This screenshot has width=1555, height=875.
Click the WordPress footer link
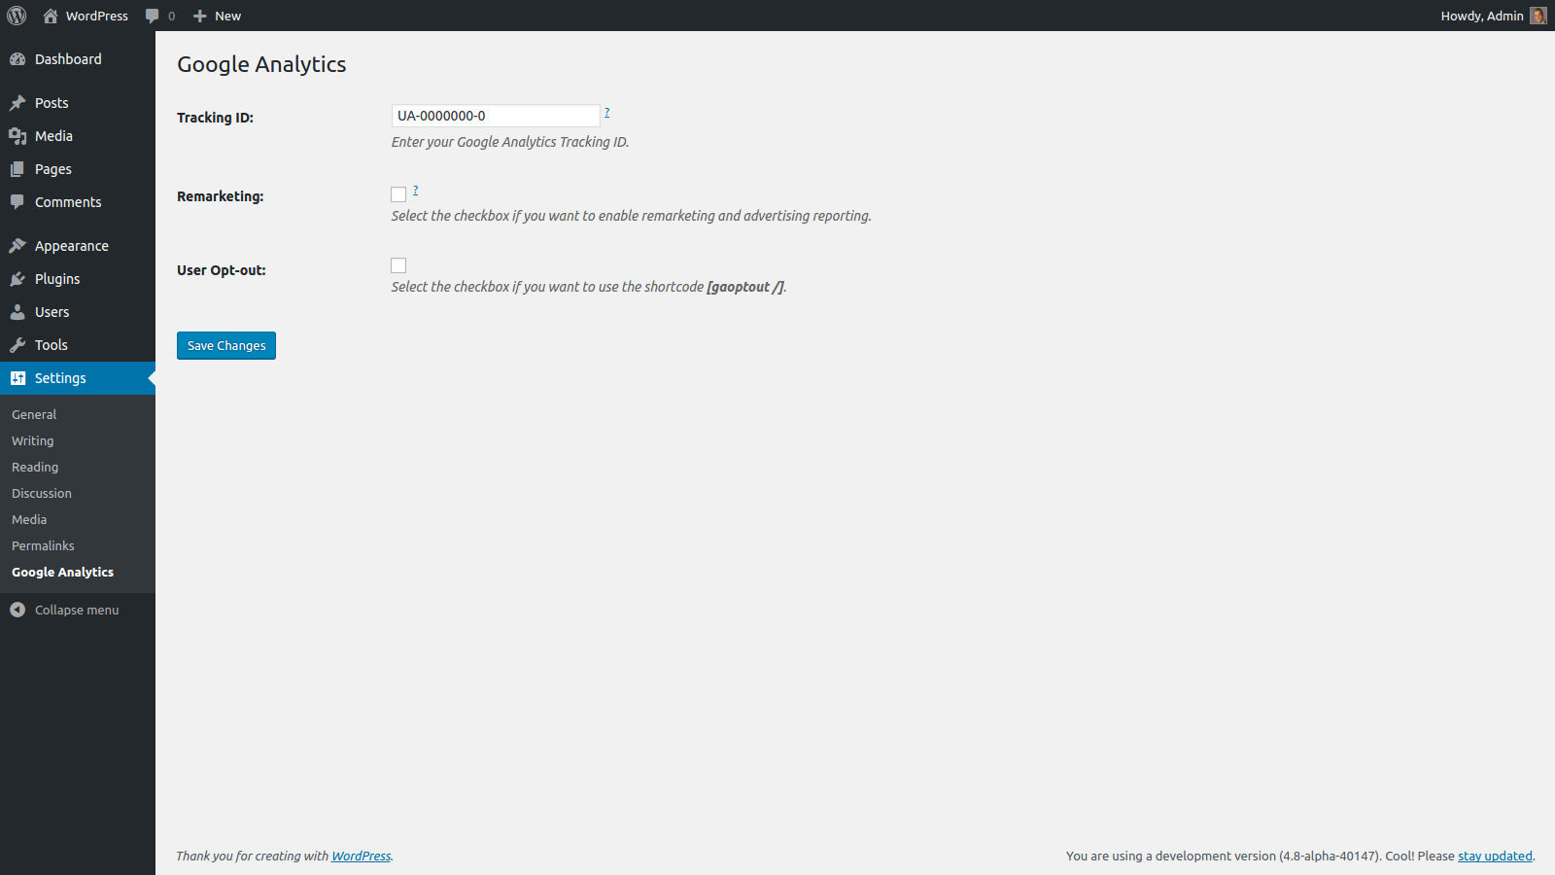click(x=361, y=857)
